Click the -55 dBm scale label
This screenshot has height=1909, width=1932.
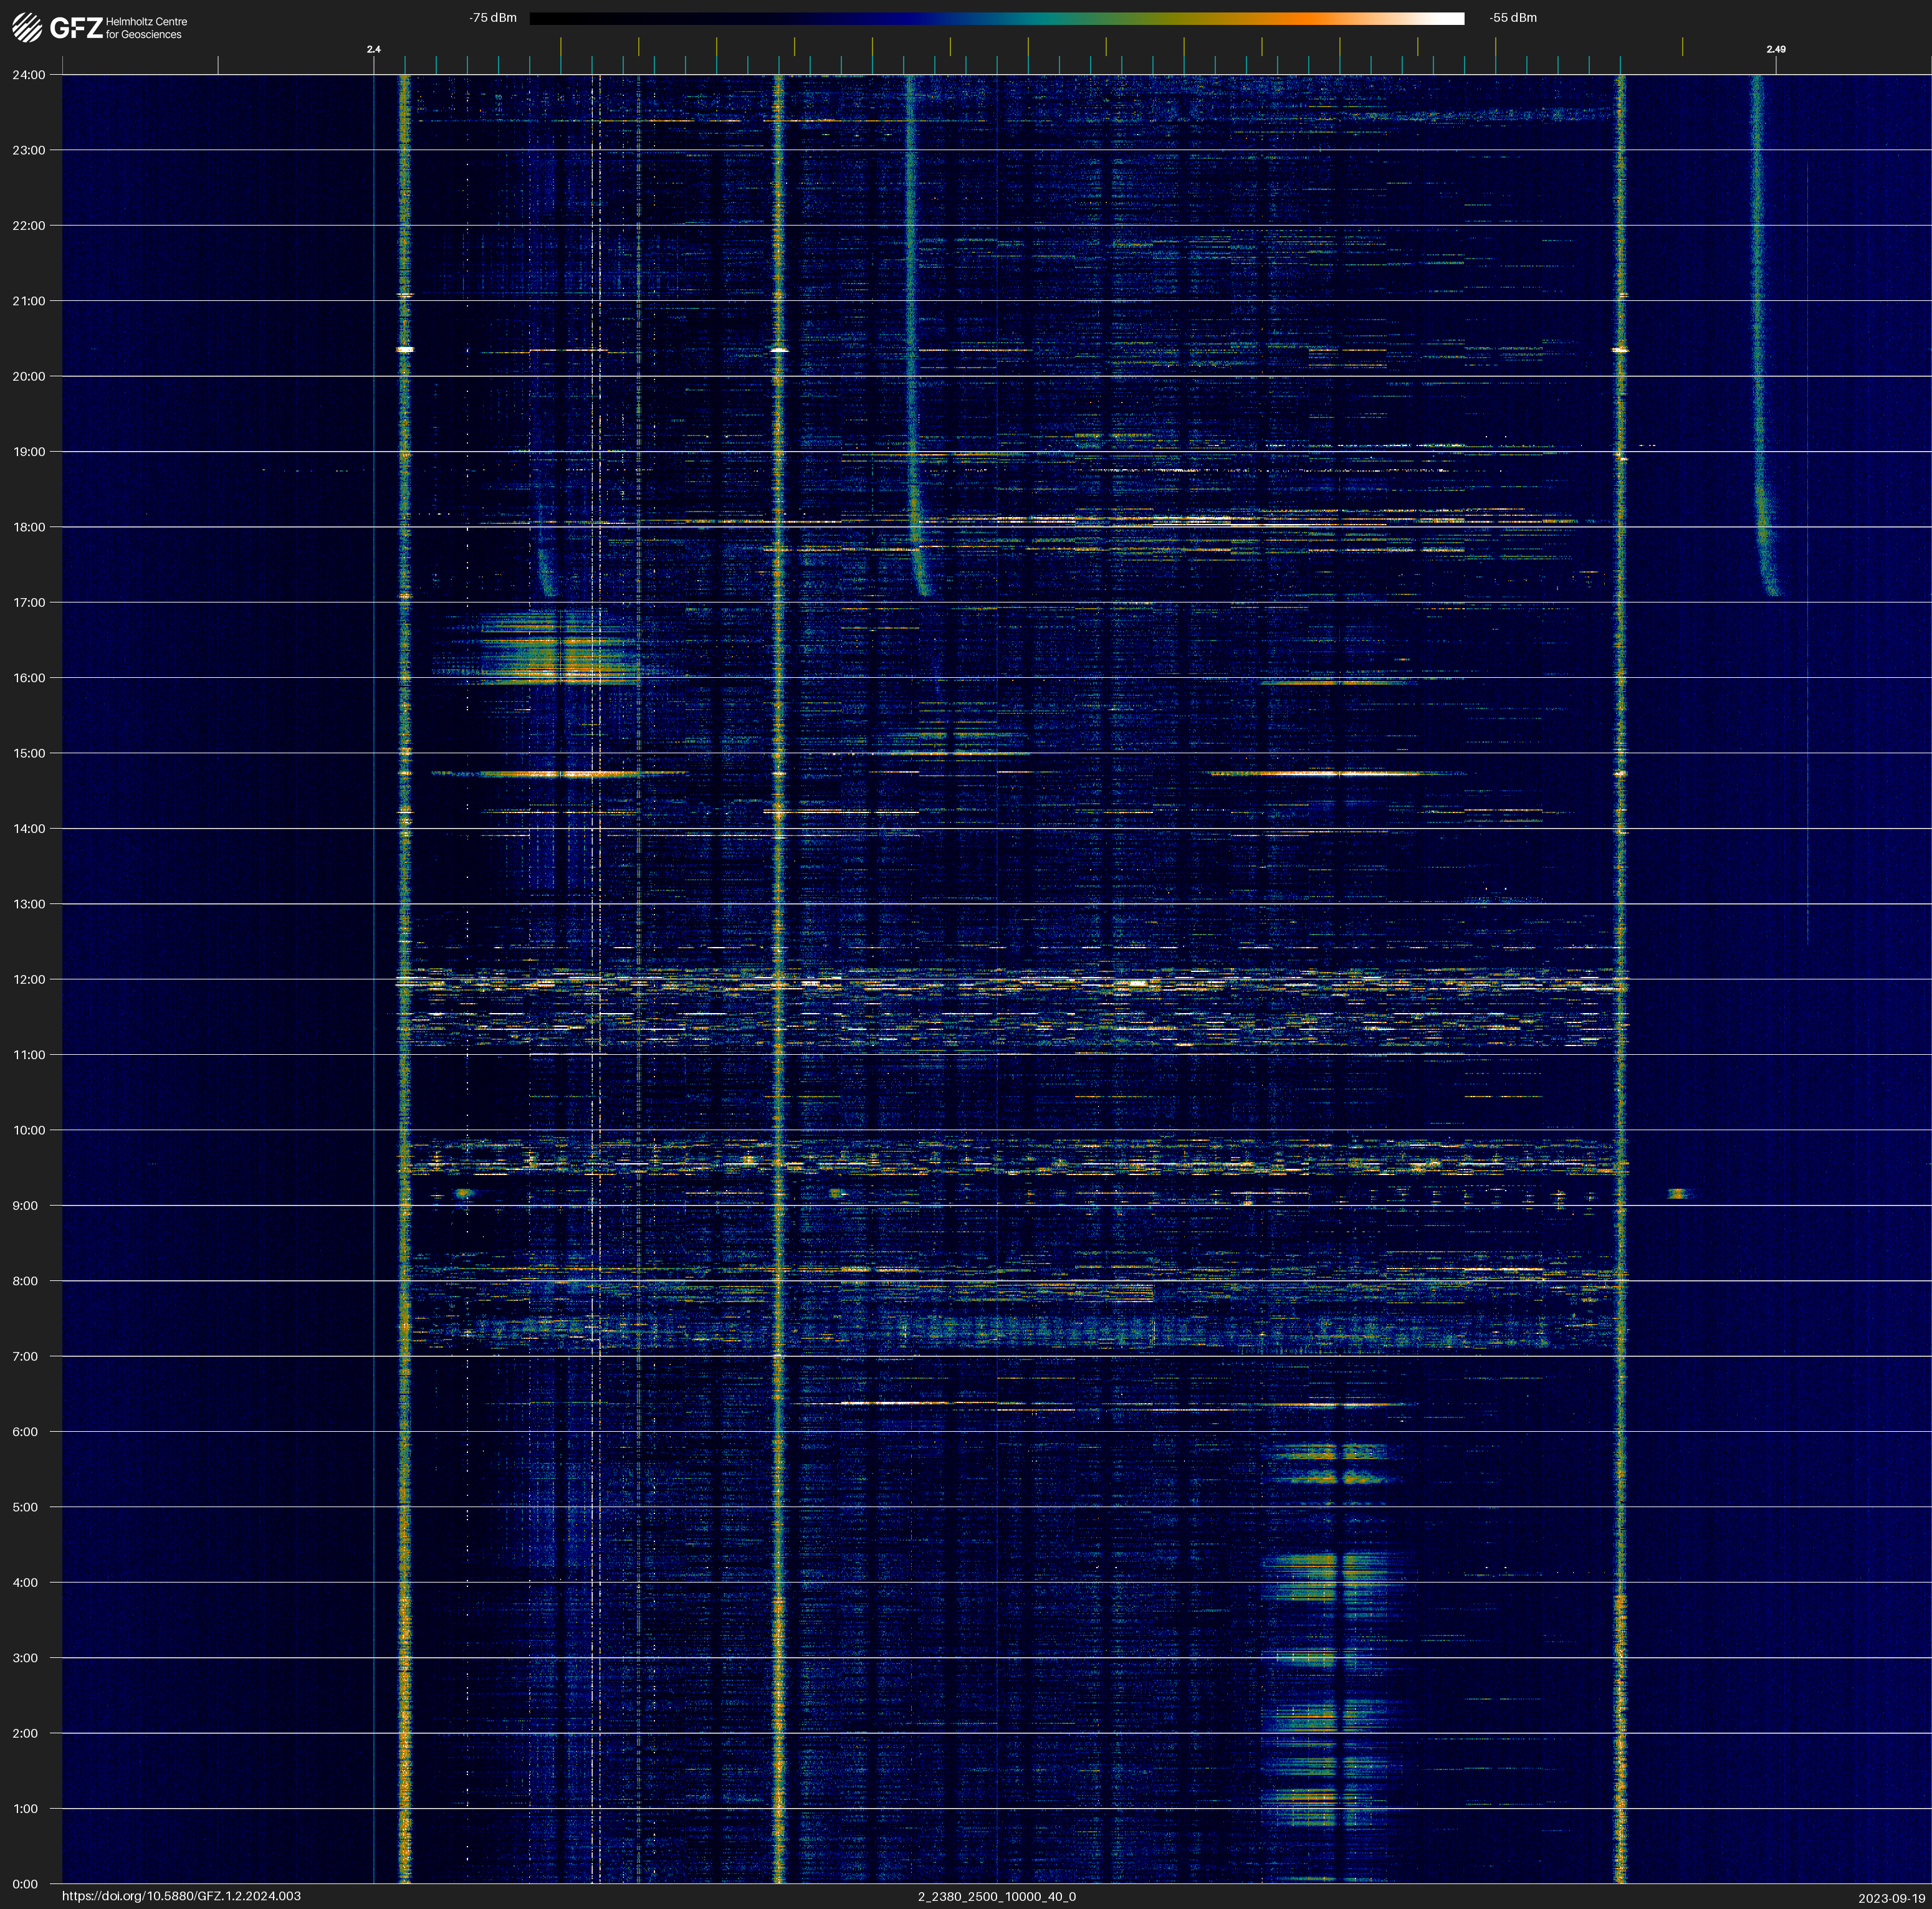coord(1512,18)
